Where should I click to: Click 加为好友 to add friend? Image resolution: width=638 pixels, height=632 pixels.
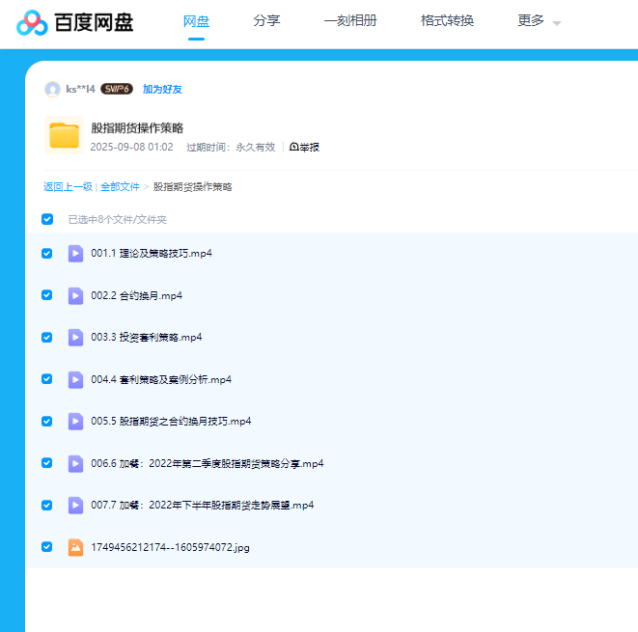coord(162,89)
